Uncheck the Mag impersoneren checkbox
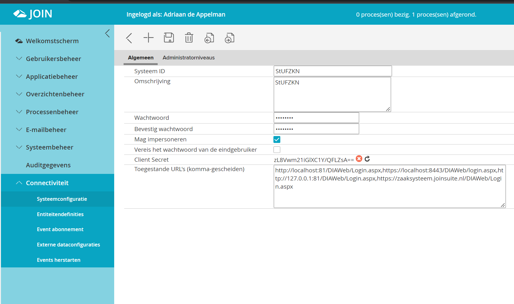This screenshot has width=514, height=304. [x=277, y=139]
